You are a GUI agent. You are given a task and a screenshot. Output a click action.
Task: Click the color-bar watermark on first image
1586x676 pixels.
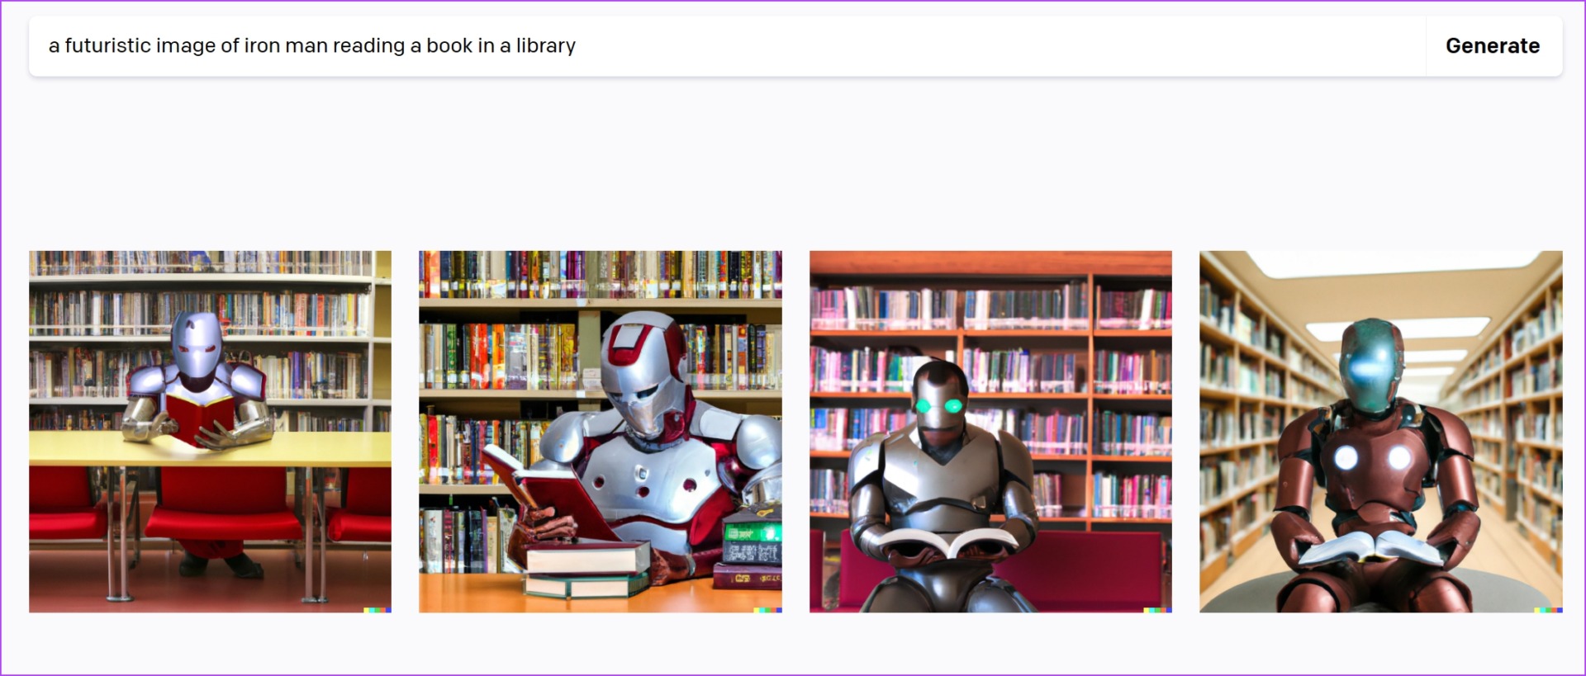[378, 610]
